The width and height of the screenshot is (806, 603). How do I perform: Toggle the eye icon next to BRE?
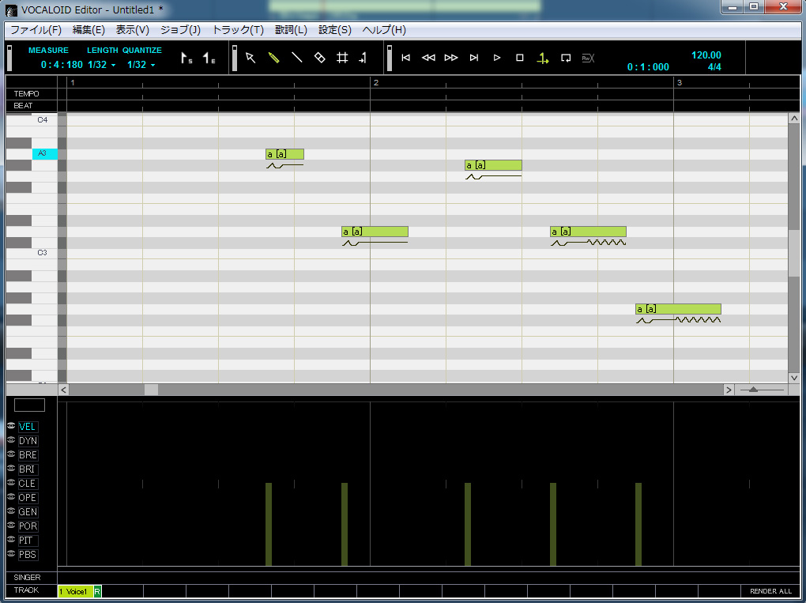point(11,454)
